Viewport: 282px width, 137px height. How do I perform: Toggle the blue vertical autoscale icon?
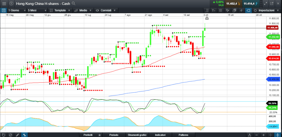point(277,135)
